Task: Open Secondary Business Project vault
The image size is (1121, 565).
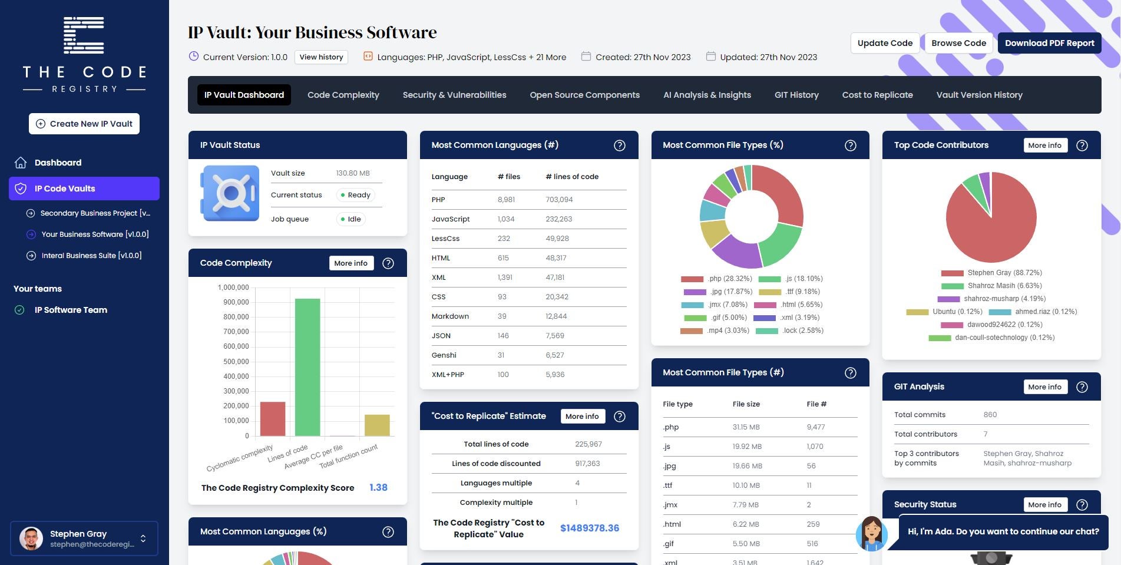Action: tap(95, 213)
